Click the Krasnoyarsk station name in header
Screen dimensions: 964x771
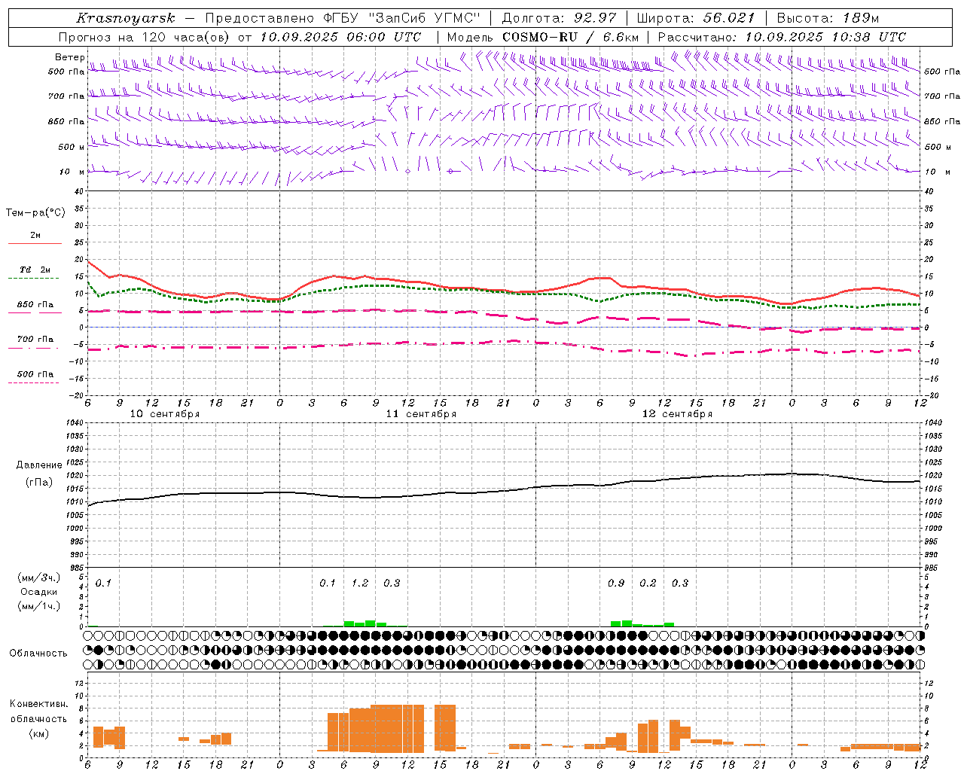point(126,18)
